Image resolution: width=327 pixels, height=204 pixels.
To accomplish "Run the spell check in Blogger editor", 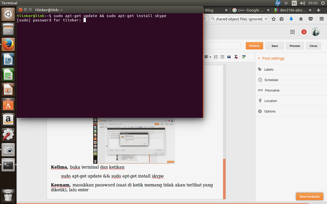I will click(x=244, y=57).
